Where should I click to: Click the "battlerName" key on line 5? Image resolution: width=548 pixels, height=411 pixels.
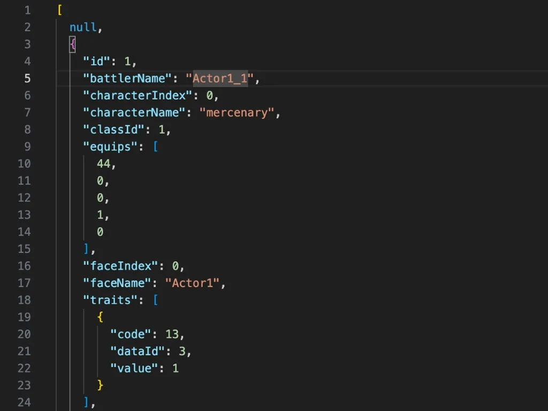pos(127,78)
